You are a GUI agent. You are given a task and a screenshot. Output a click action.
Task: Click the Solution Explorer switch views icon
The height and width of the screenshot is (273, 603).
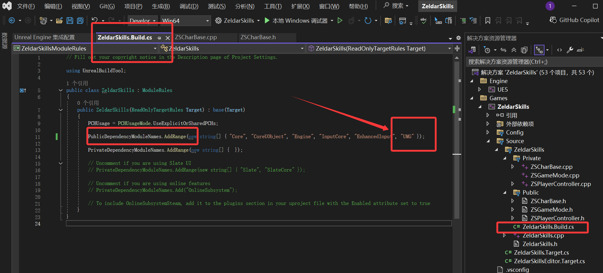472,50
